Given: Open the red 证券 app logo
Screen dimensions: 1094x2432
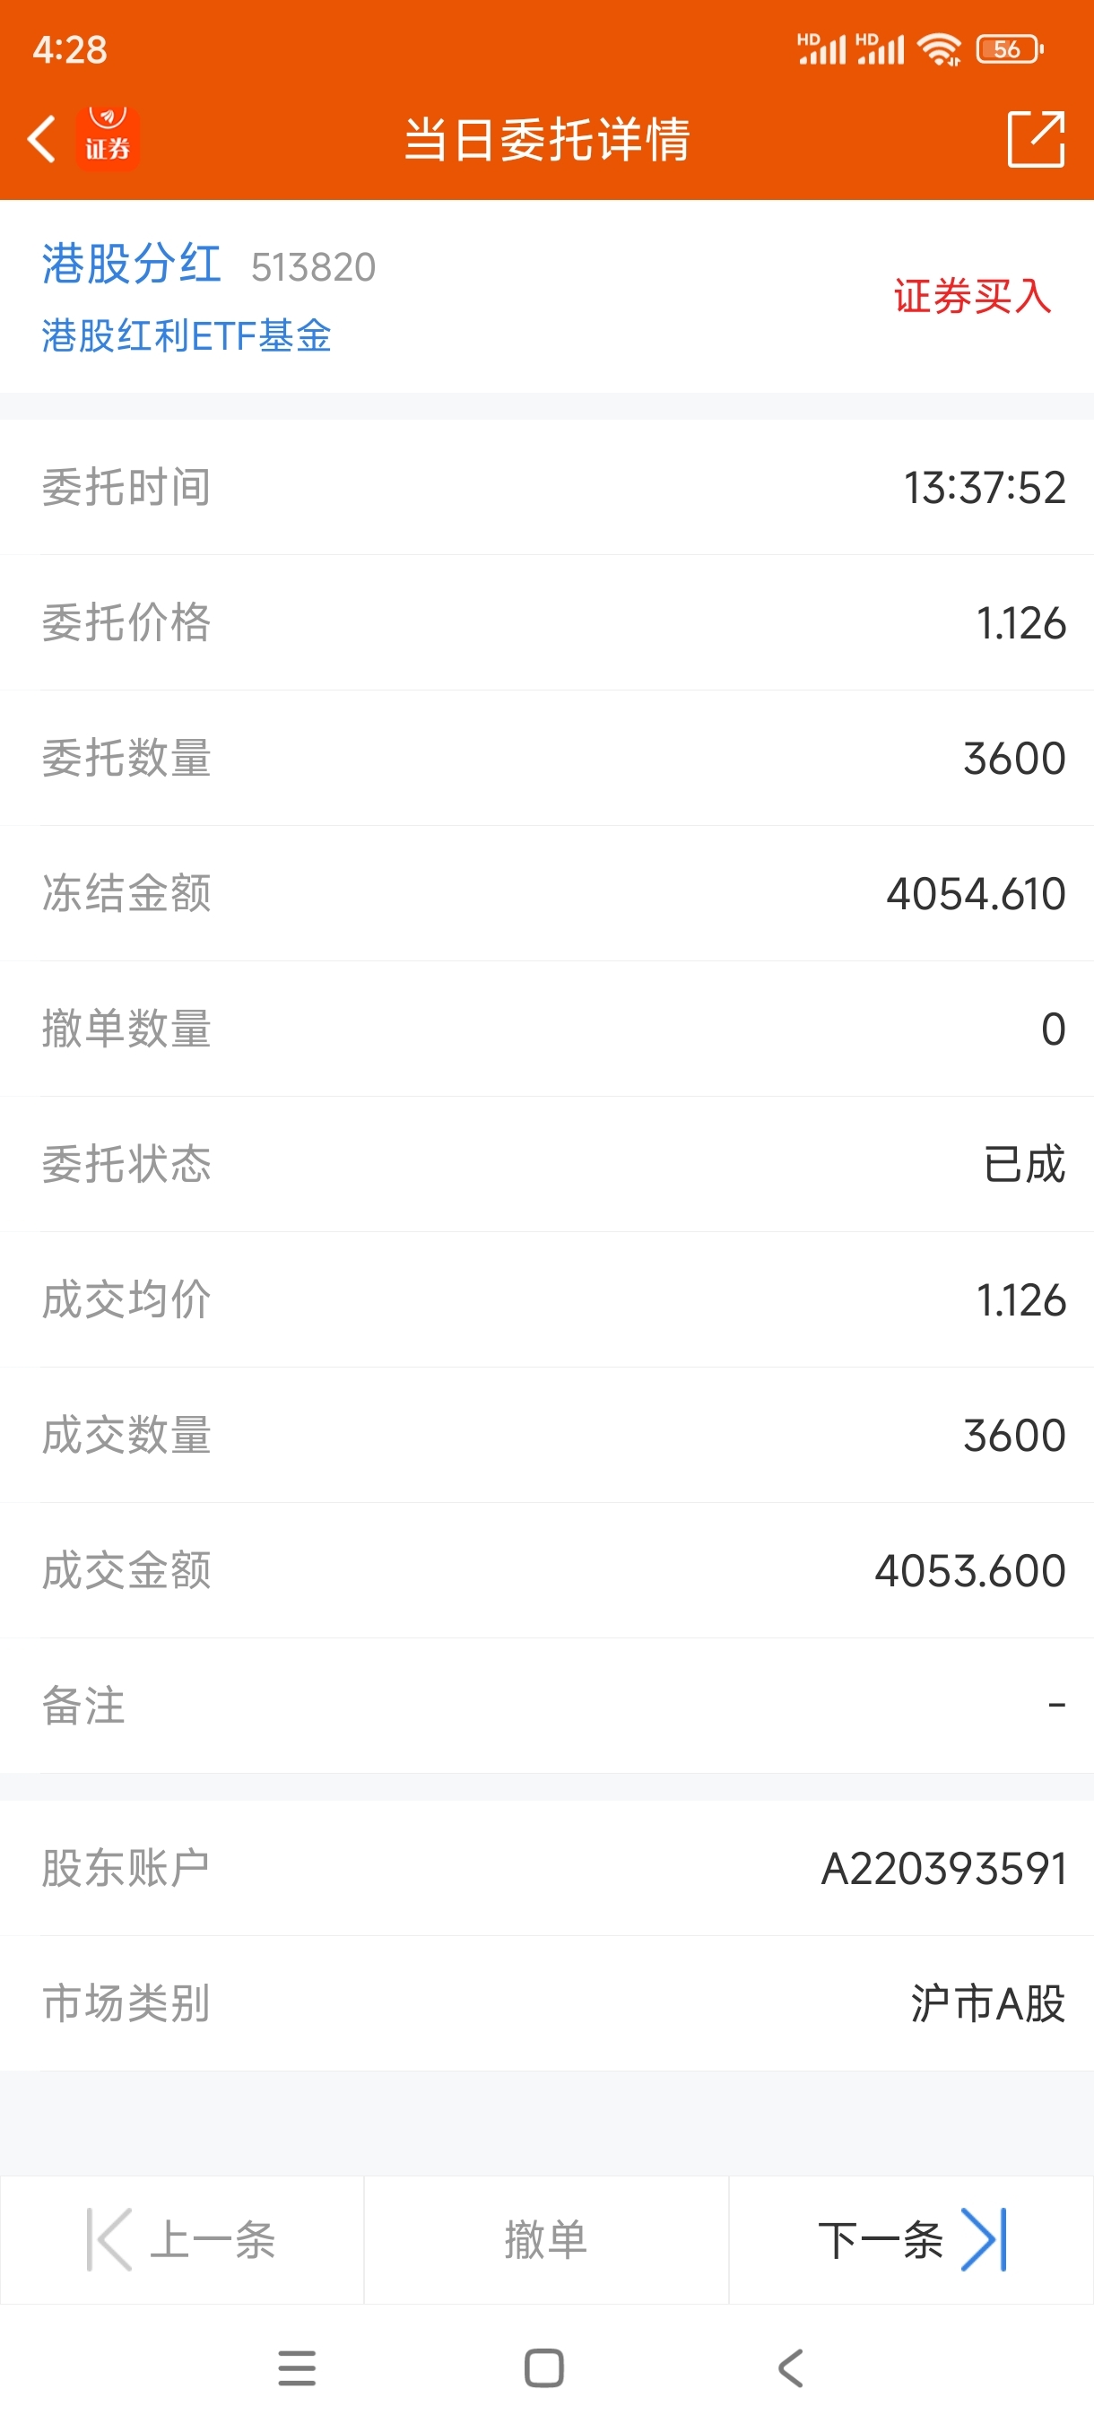Looking at the screenshot, I should 108,138.
